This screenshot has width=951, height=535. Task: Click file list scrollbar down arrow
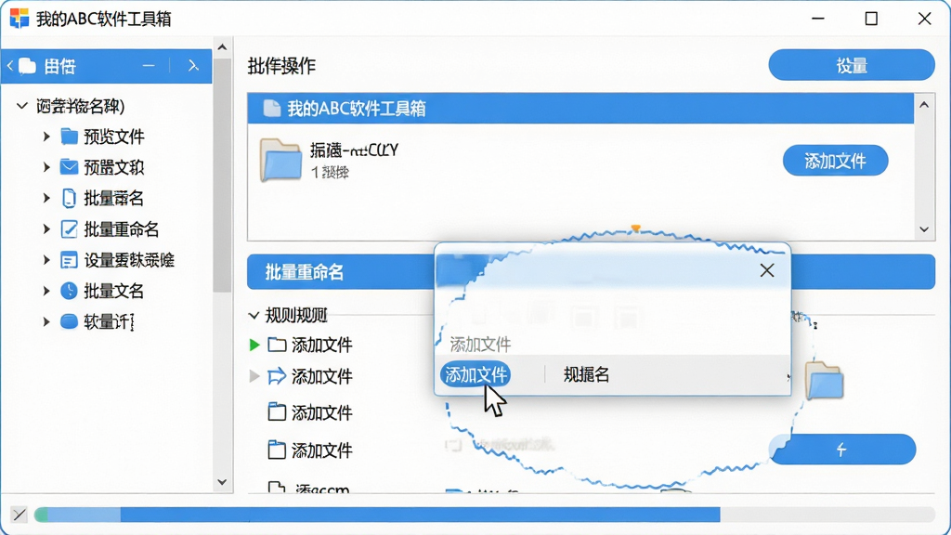coord(924,229)
